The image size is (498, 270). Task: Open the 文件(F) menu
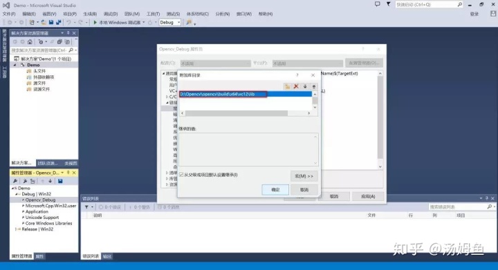pos(9,14)
